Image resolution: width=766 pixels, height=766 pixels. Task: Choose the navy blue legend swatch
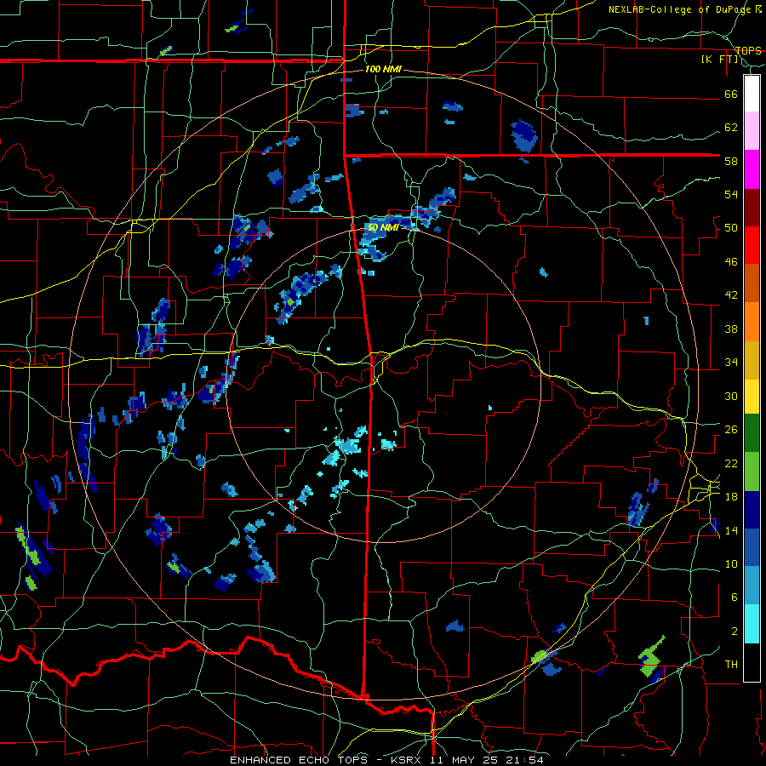pyautogui.click(x=752, y=510)
